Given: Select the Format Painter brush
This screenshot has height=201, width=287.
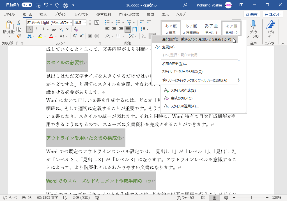Looking at the screenshot, I should pyautogui.click(x=19, y=36).
